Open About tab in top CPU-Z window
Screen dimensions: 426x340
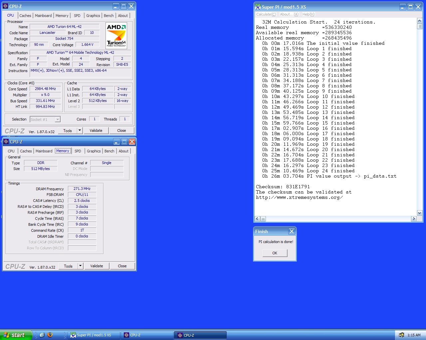click(123, 16)
